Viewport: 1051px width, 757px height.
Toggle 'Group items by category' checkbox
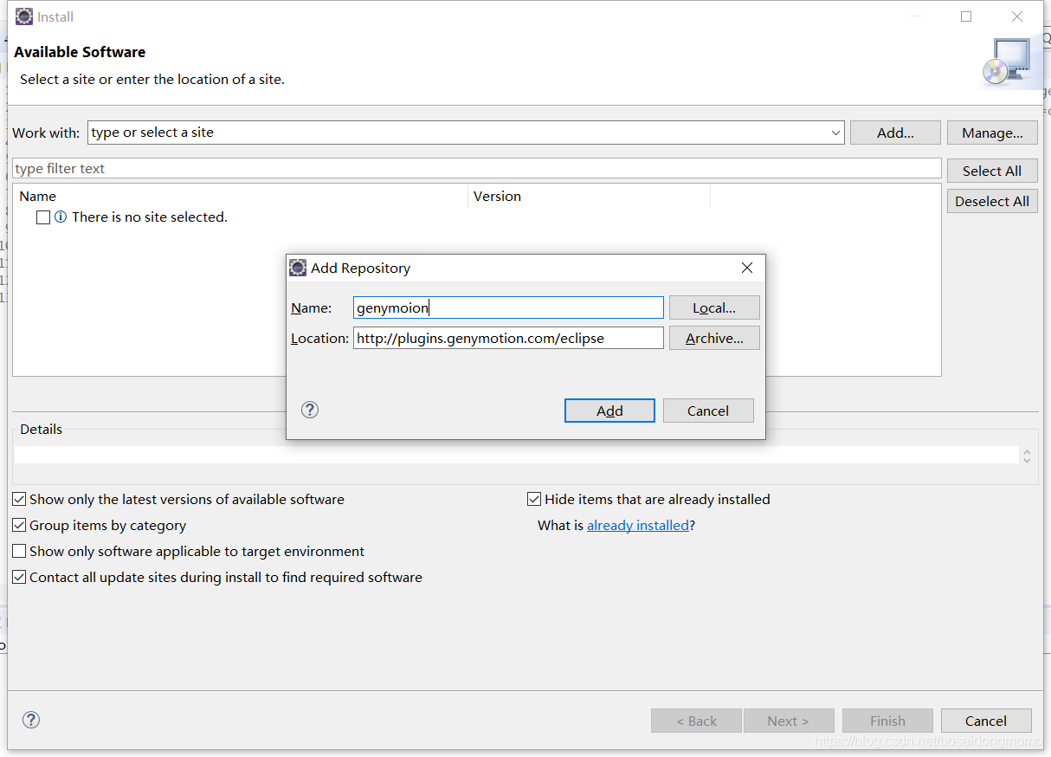[x=19, y=526]
